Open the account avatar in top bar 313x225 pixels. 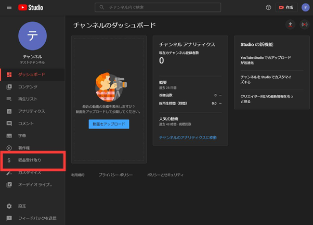coord(305,8)
